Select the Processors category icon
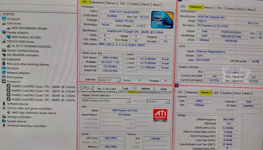 [4, 82]
